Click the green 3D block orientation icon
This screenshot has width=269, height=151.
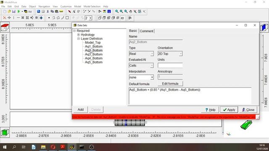coord(246,125)
